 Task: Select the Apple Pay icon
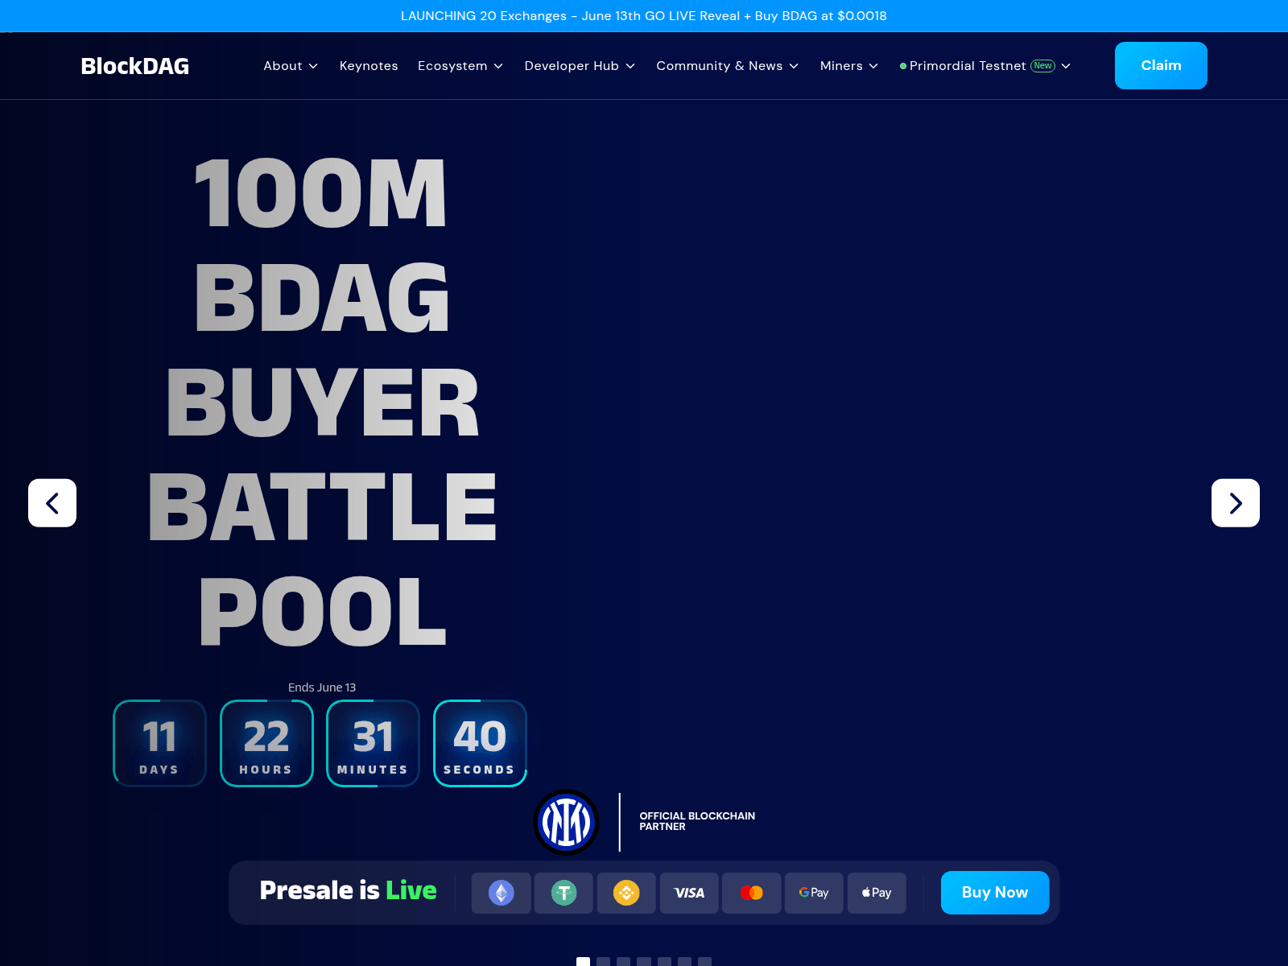(877, 893)
